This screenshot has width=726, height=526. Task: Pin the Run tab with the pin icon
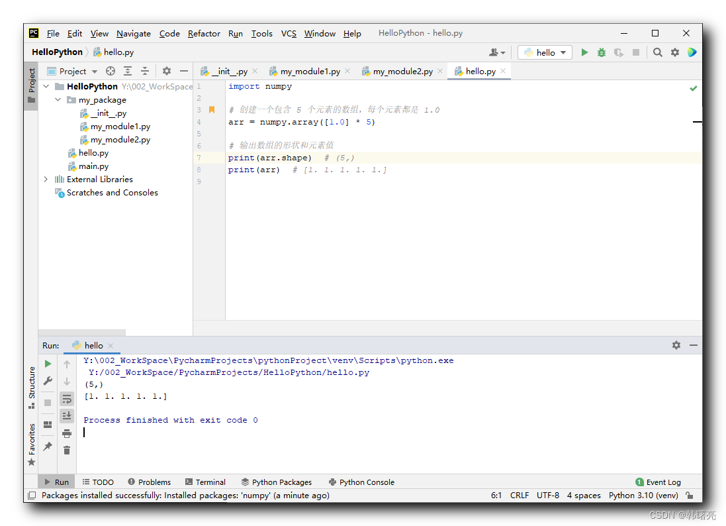click(x=48, y=447)
